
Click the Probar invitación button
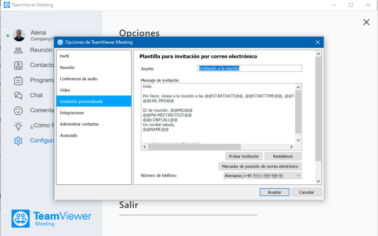click(244, 156)
